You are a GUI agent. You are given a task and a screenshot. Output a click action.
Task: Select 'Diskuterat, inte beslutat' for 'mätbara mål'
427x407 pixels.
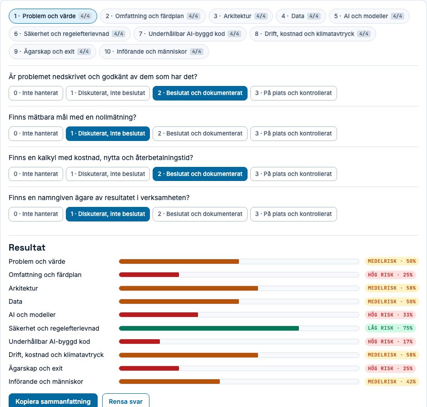click(108, 134)
